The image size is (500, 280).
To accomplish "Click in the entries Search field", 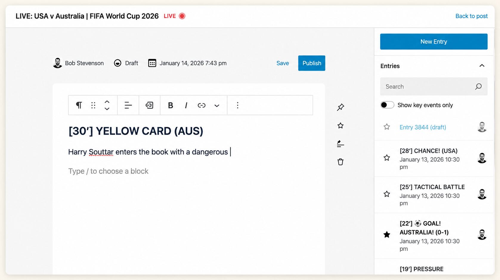I will tap(434, 87).
